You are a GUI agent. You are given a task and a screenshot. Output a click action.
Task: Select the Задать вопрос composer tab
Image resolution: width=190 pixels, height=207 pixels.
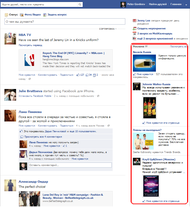tap(55, 15)
